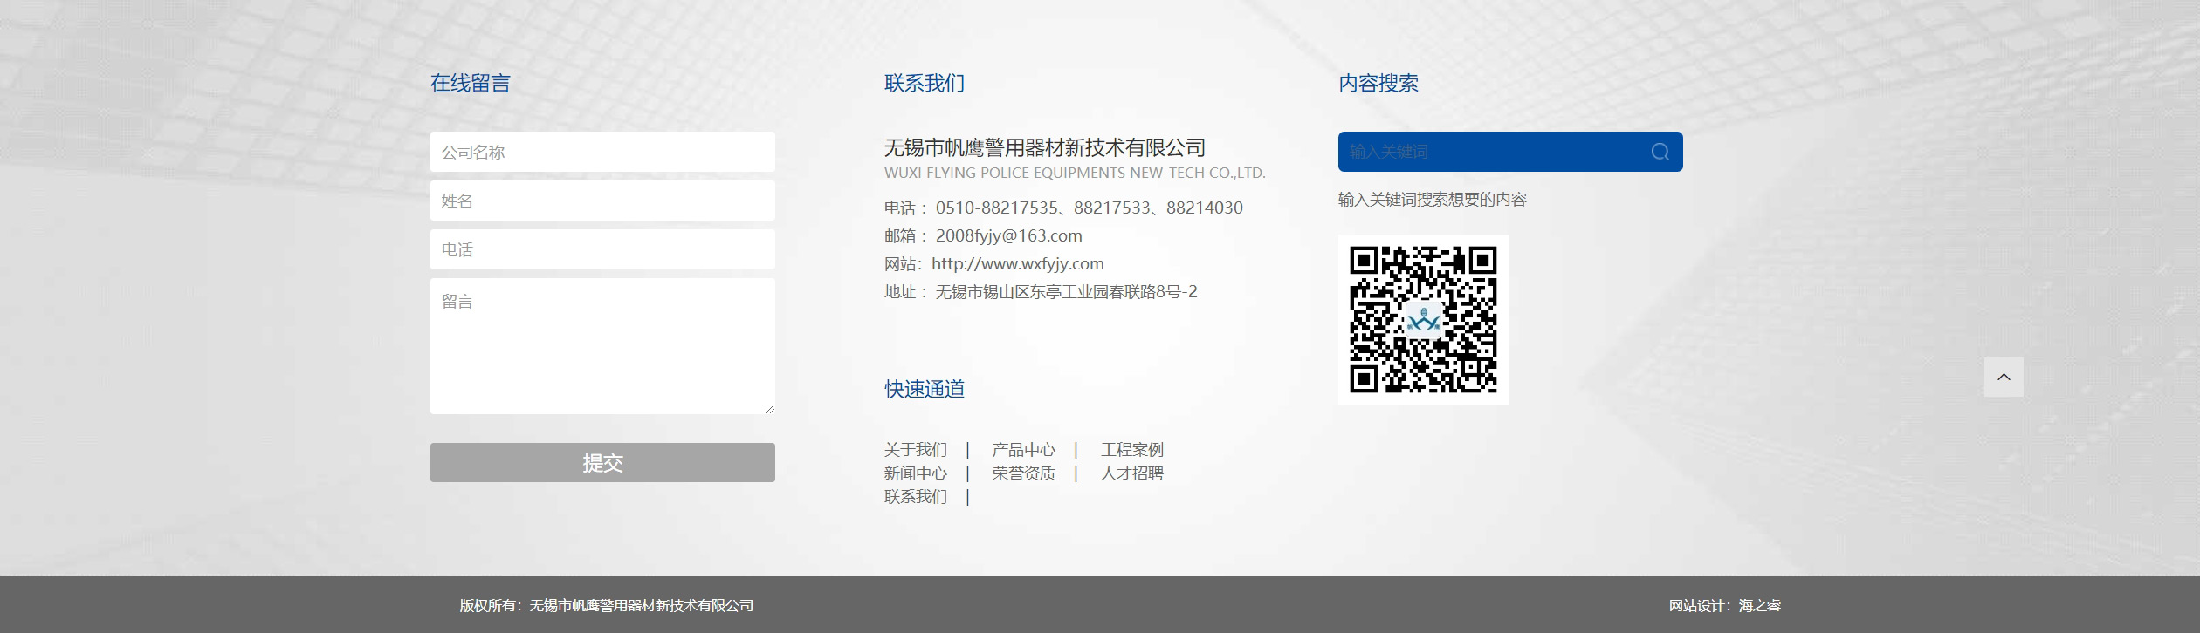Click WUXI FLYING POLICE EQUIPMENTS English name
Screen dimensions: 2200x633
(x=1075, y=173)
